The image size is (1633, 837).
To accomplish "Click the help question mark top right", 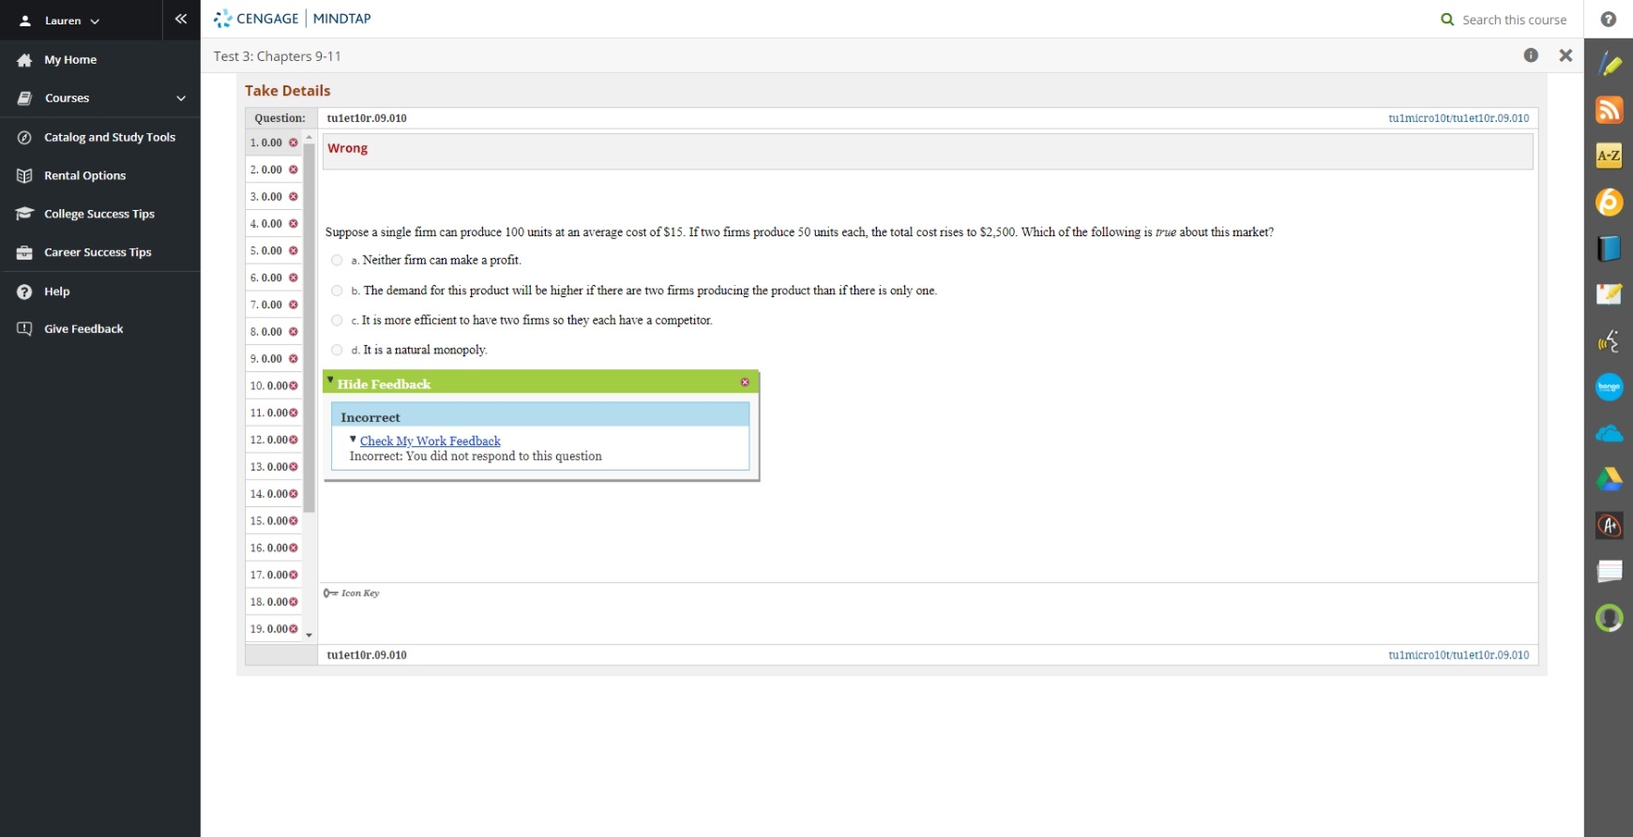I will coord(1609,19).
